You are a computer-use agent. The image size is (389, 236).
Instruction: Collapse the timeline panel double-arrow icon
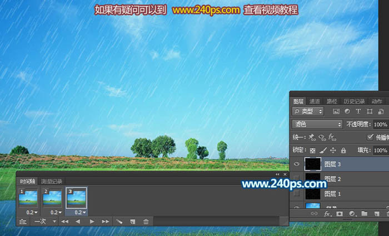[277, 175]
